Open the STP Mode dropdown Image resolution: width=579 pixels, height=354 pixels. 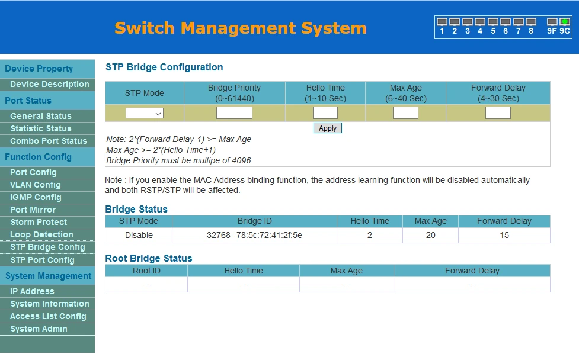145,113
